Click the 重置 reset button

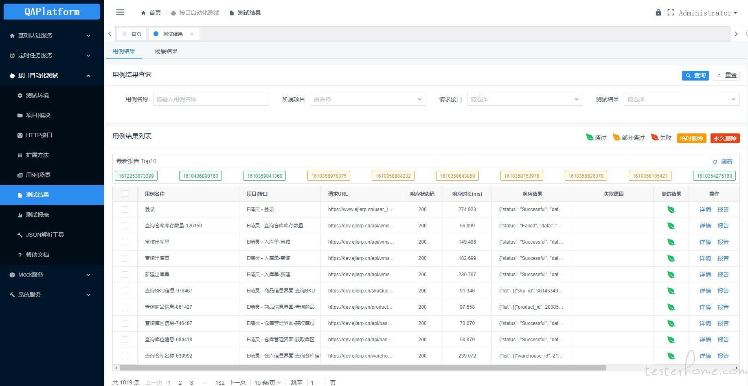tap(726, 75)
